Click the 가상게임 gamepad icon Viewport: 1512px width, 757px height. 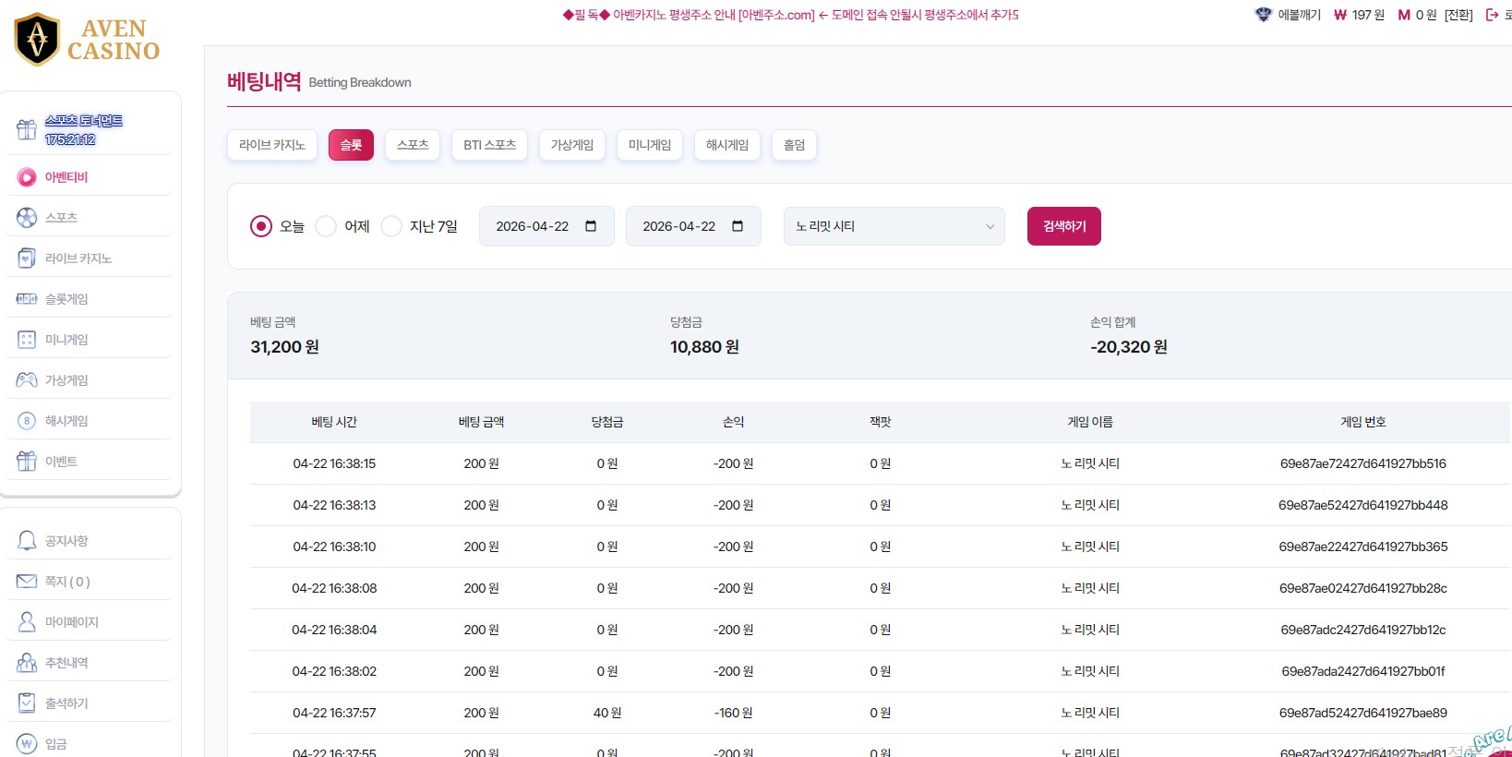click(27, 380)
